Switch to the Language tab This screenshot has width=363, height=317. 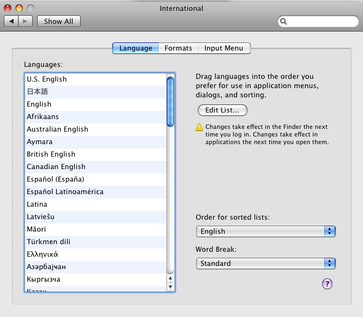coord(136,48)
